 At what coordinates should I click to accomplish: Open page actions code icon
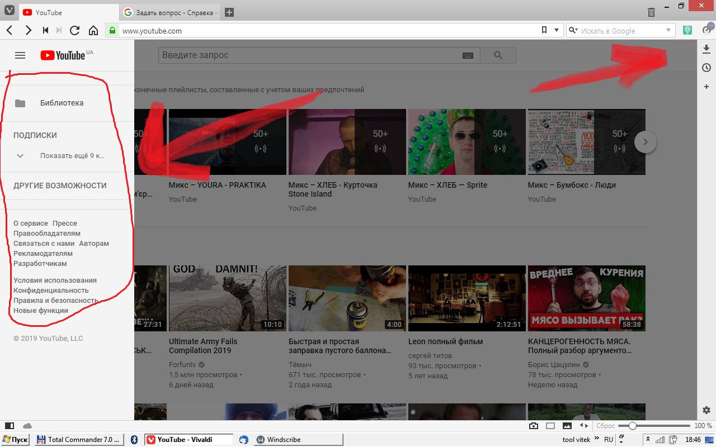click(x=584, y=426)
